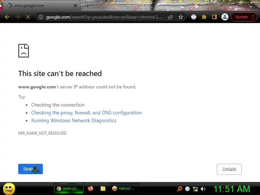Open the smiley Start button
Screen dimensions: 260x195
[9, 189]
